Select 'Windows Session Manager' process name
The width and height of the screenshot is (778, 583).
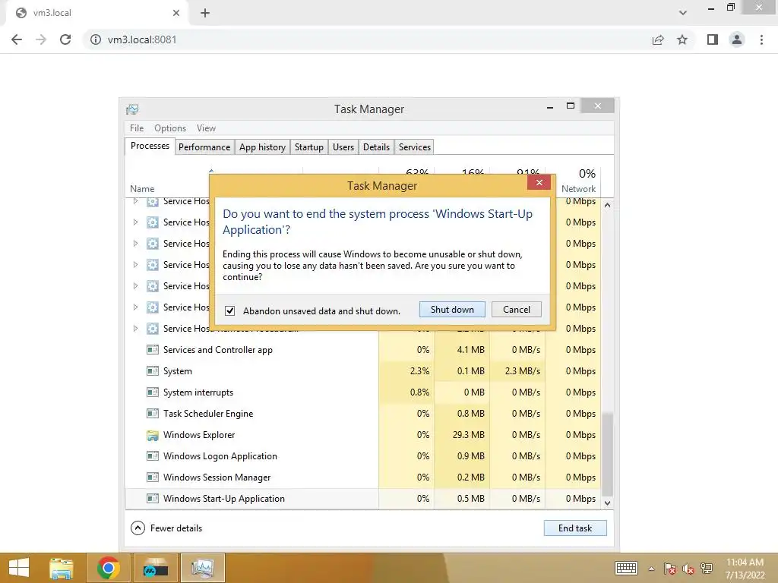(217, 477)
